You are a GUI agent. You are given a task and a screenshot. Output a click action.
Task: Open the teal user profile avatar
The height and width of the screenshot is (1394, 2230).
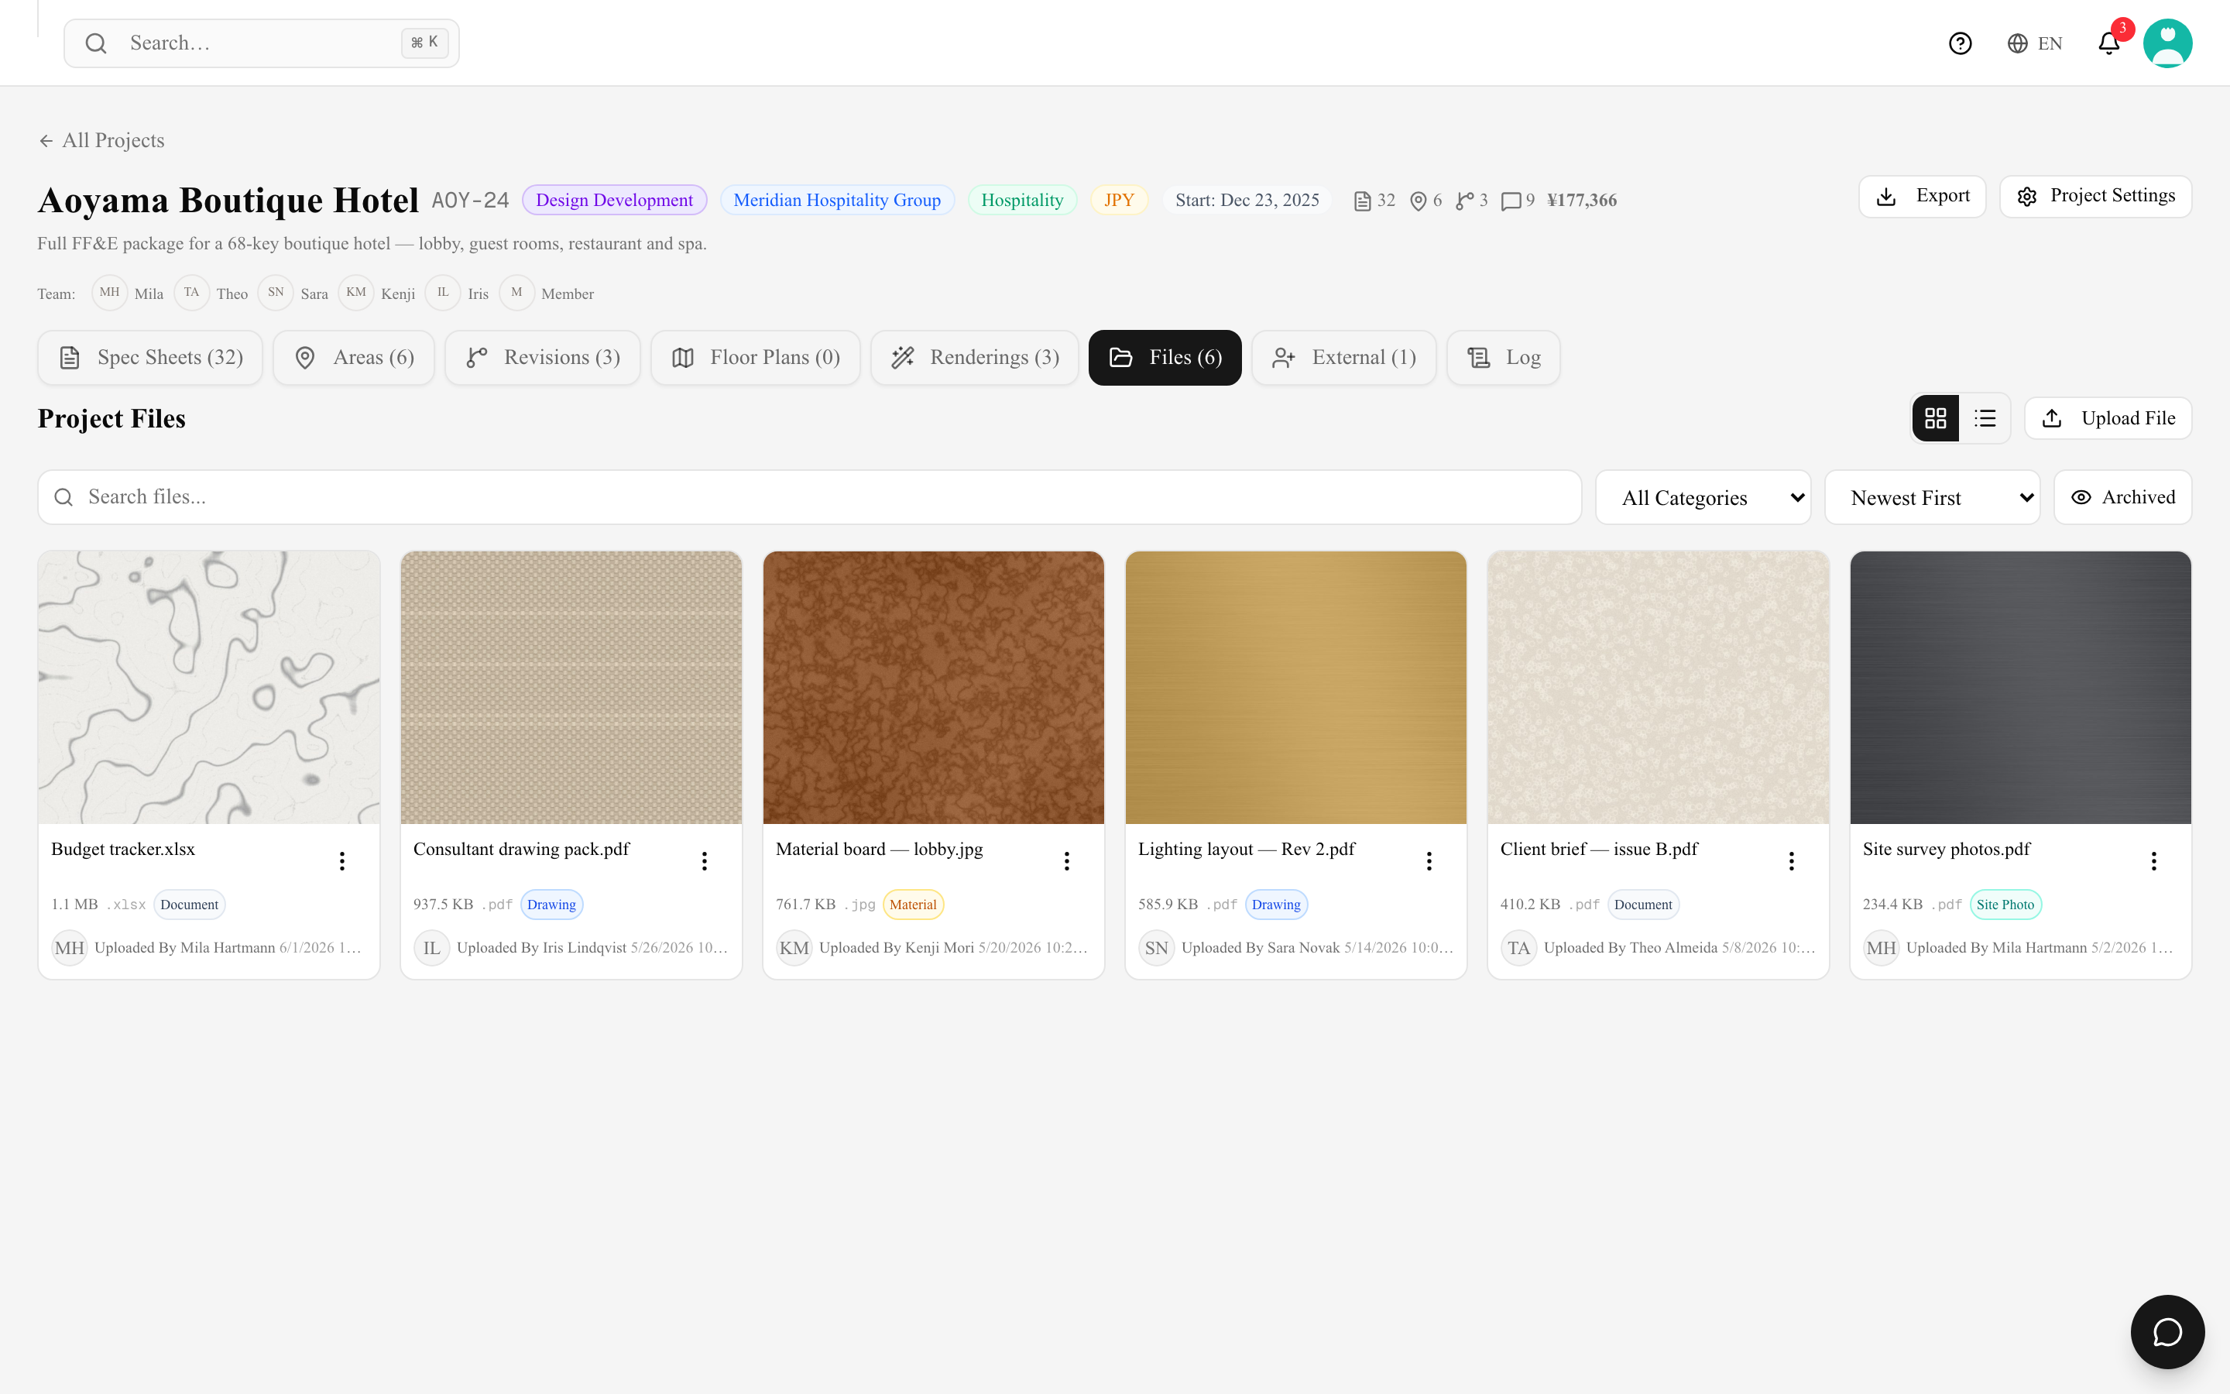tap(2167, 43)
